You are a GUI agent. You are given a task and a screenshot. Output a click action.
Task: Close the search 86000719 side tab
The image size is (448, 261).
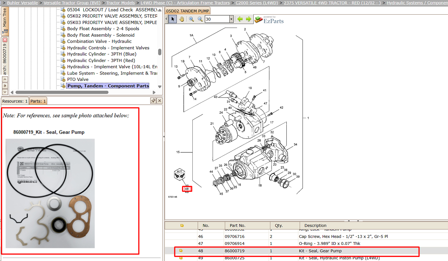point(5,40)
